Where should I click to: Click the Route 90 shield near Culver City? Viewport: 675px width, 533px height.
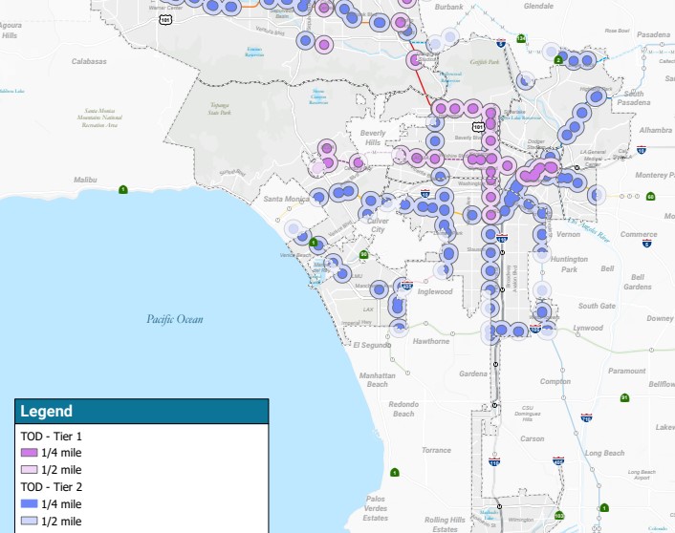[x=364, y=254]
